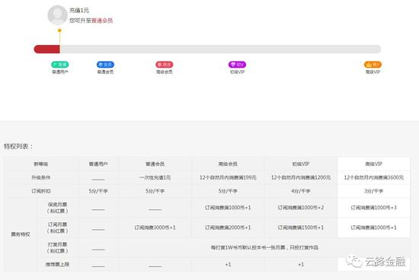Click the yellow current-level marker dot
The width and height of the screenshot is (419, 280).
point(59,30)
